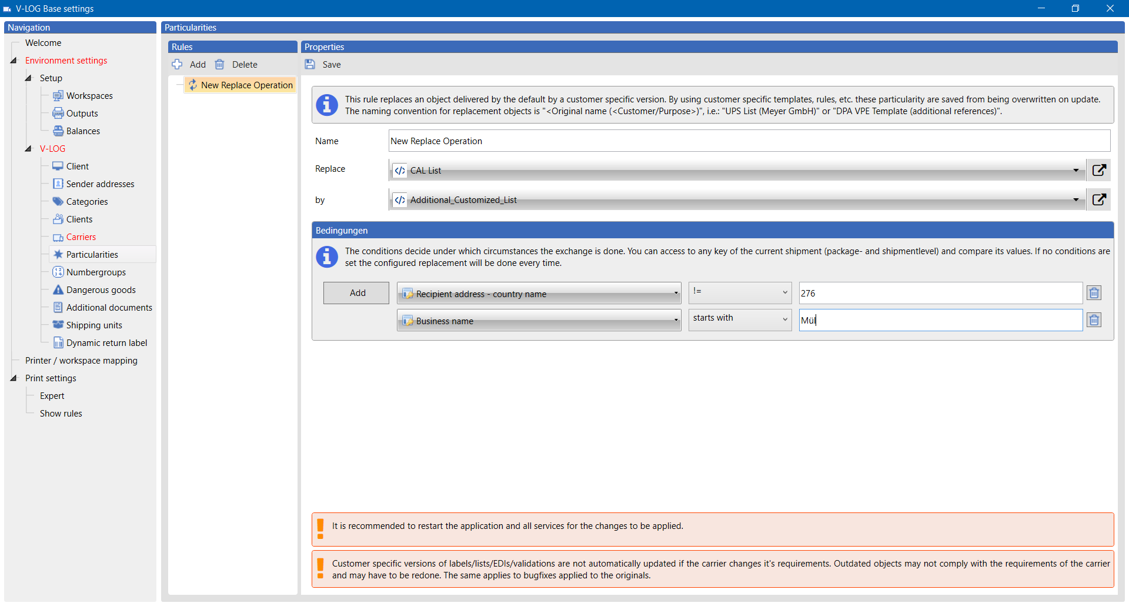Select the New Replace Operation rule
This screenshot has height=606, width=1129.
click(x=241, y=85)
